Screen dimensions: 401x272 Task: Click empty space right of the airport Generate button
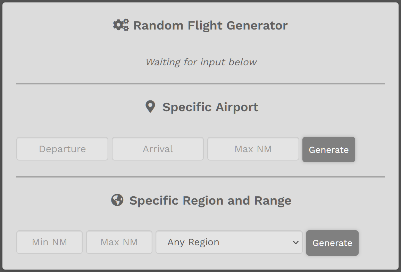point(370,149)
